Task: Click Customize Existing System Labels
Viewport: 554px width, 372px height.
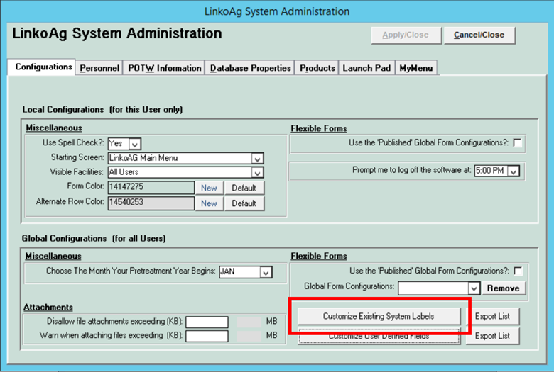Action: pyautogui.click(x=379, y=316)
